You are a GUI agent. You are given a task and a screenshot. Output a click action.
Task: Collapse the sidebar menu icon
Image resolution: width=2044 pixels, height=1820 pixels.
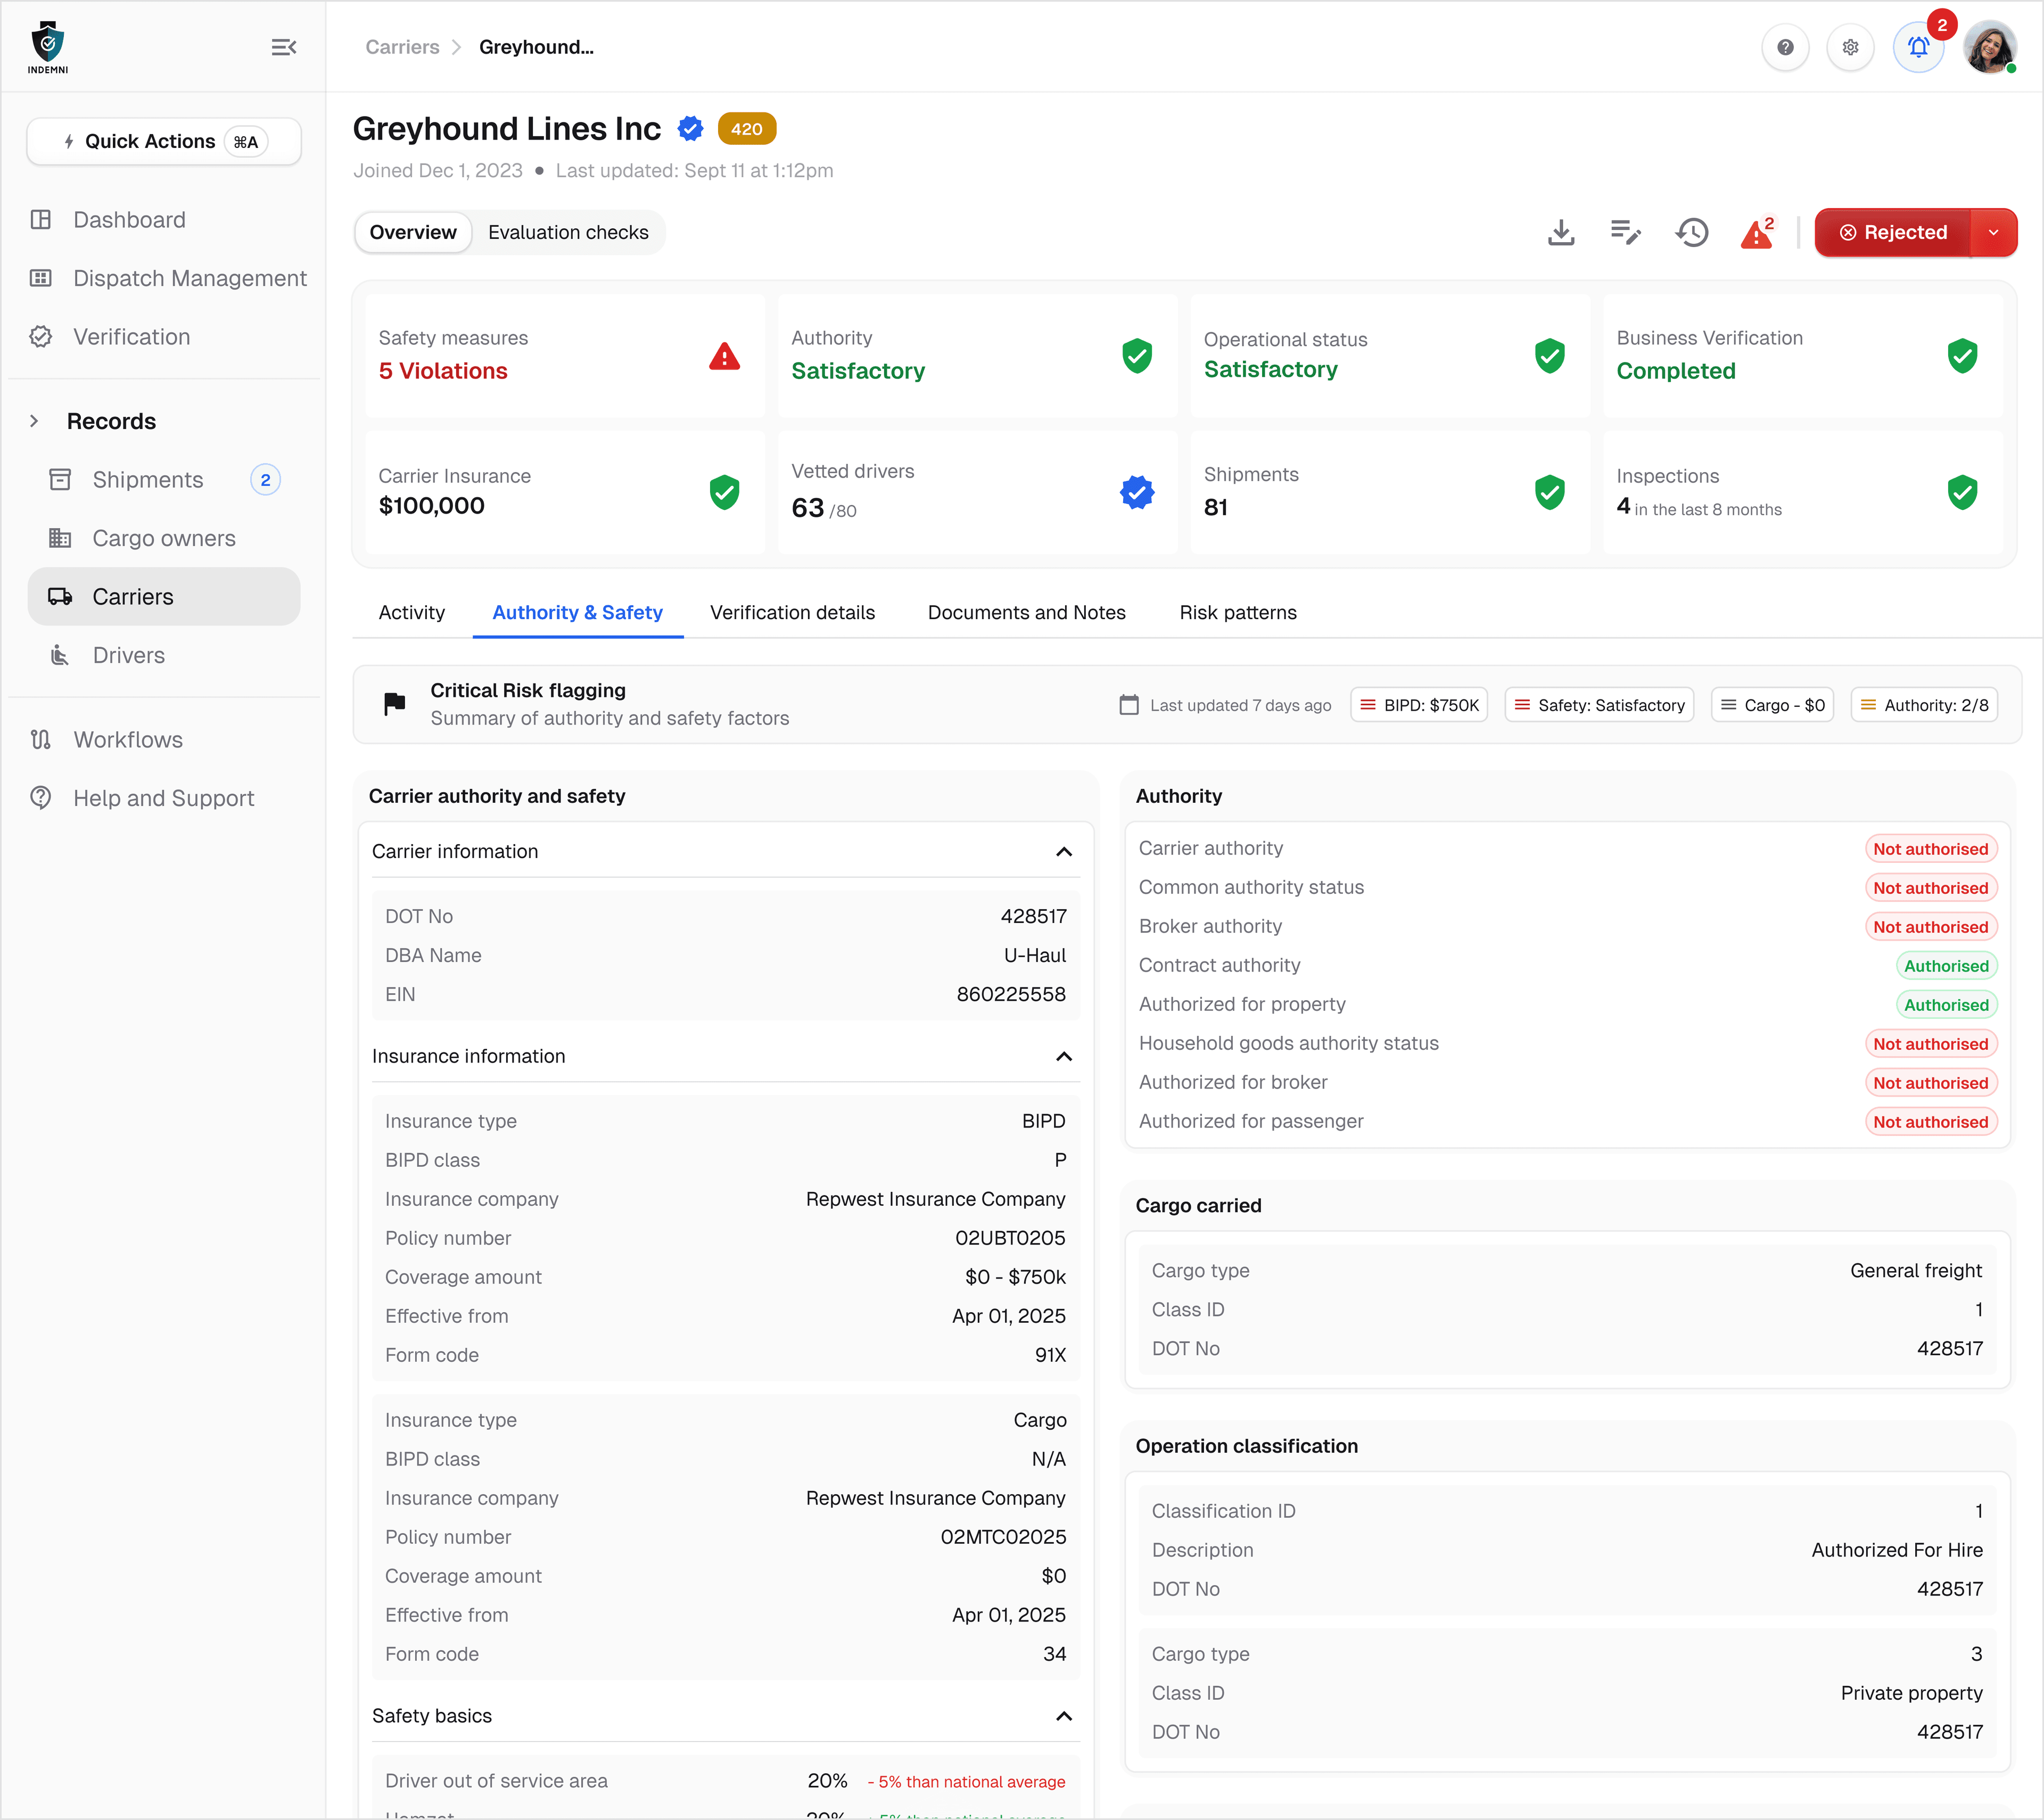(x=284, y=47)
